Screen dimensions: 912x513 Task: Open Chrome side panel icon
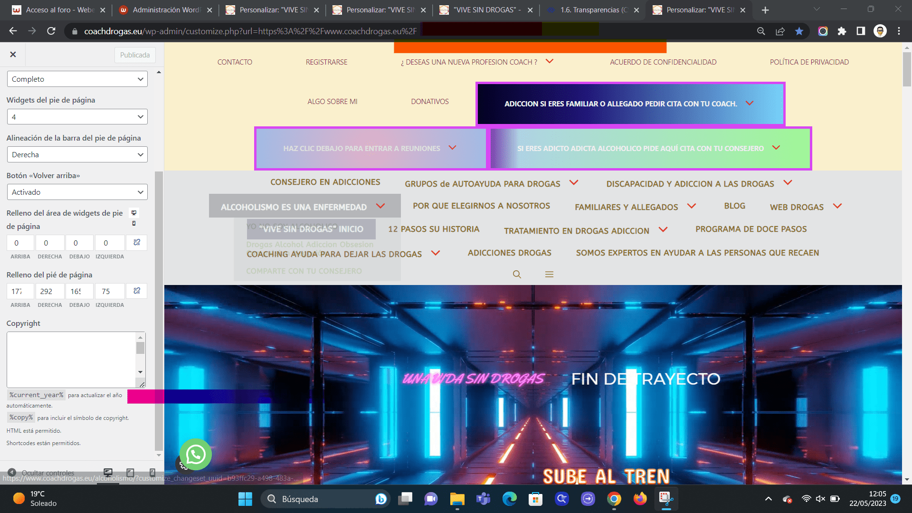click(861, 31)
